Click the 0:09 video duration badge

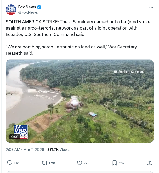pyautogui.click(x=15, y=137)
